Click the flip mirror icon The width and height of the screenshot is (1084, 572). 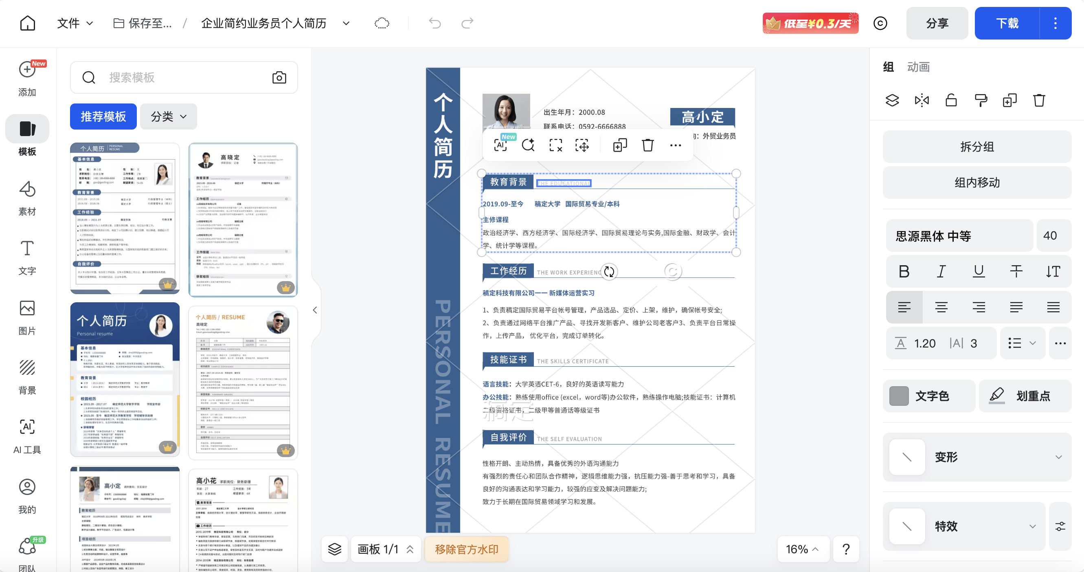[x=922, y=100]
